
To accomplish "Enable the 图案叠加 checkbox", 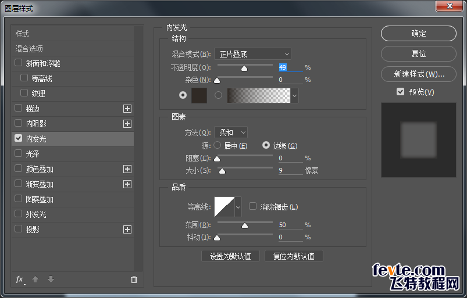I will (18, 198).
